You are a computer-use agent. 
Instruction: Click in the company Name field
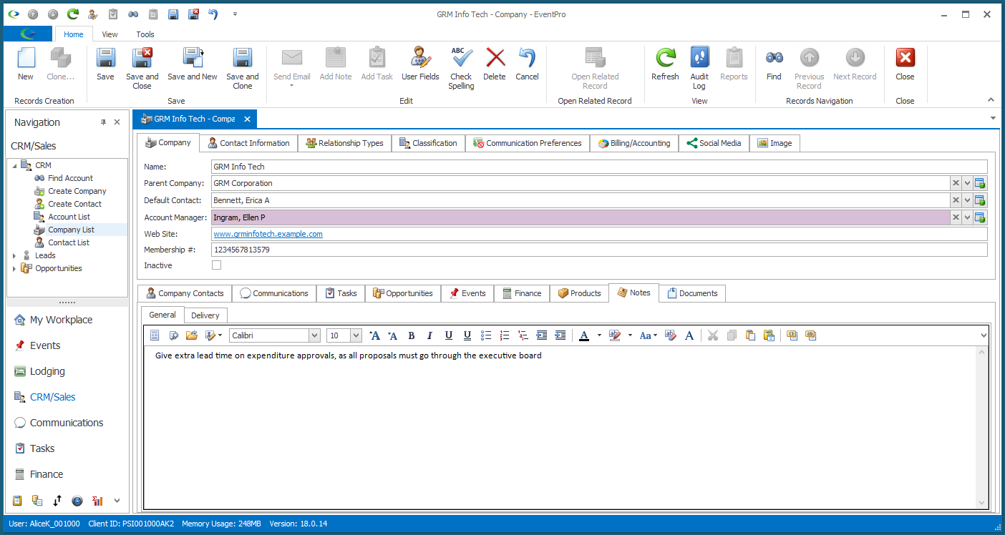point(599,167)
